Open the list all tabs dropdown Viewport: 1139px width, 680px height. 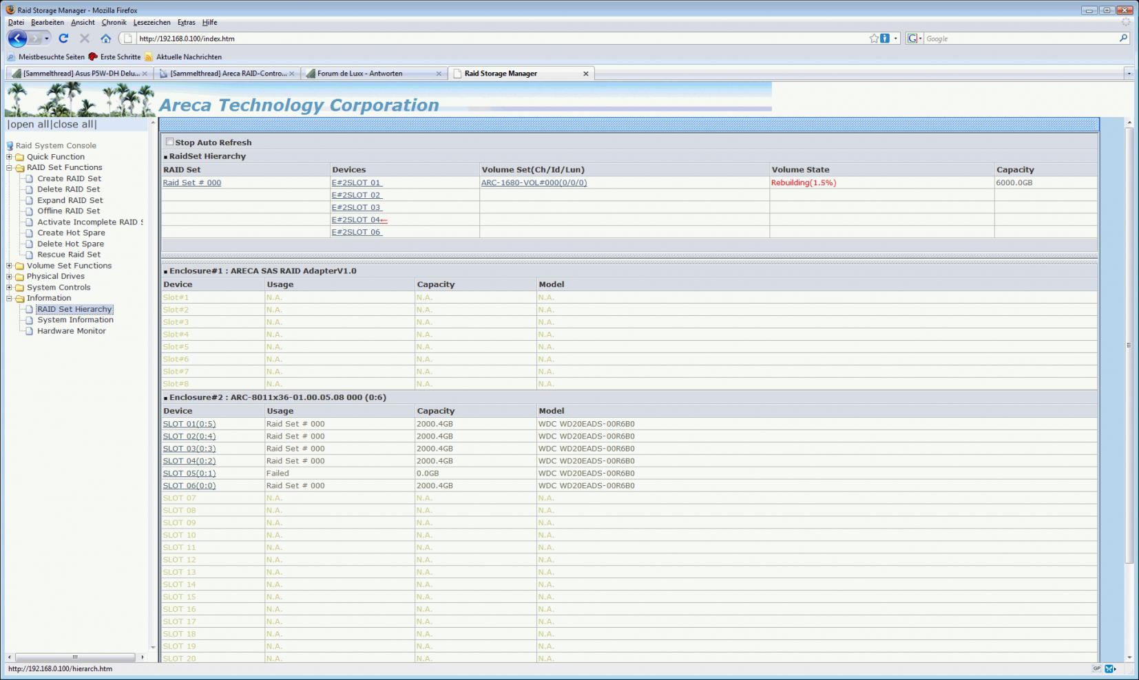click(1129, 74)
